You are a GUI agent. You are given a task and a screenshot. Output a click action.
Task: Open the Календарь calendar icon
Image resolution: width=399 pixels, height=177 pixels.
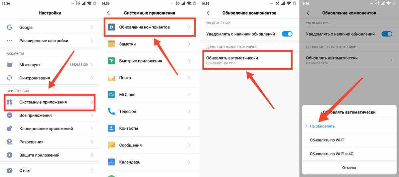coord(111,162)
